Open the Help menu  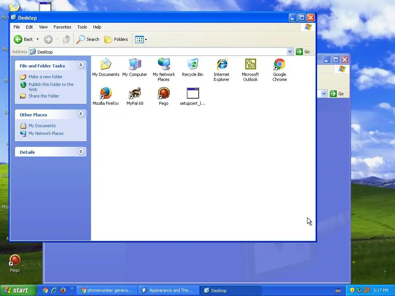tap(97, 27)
